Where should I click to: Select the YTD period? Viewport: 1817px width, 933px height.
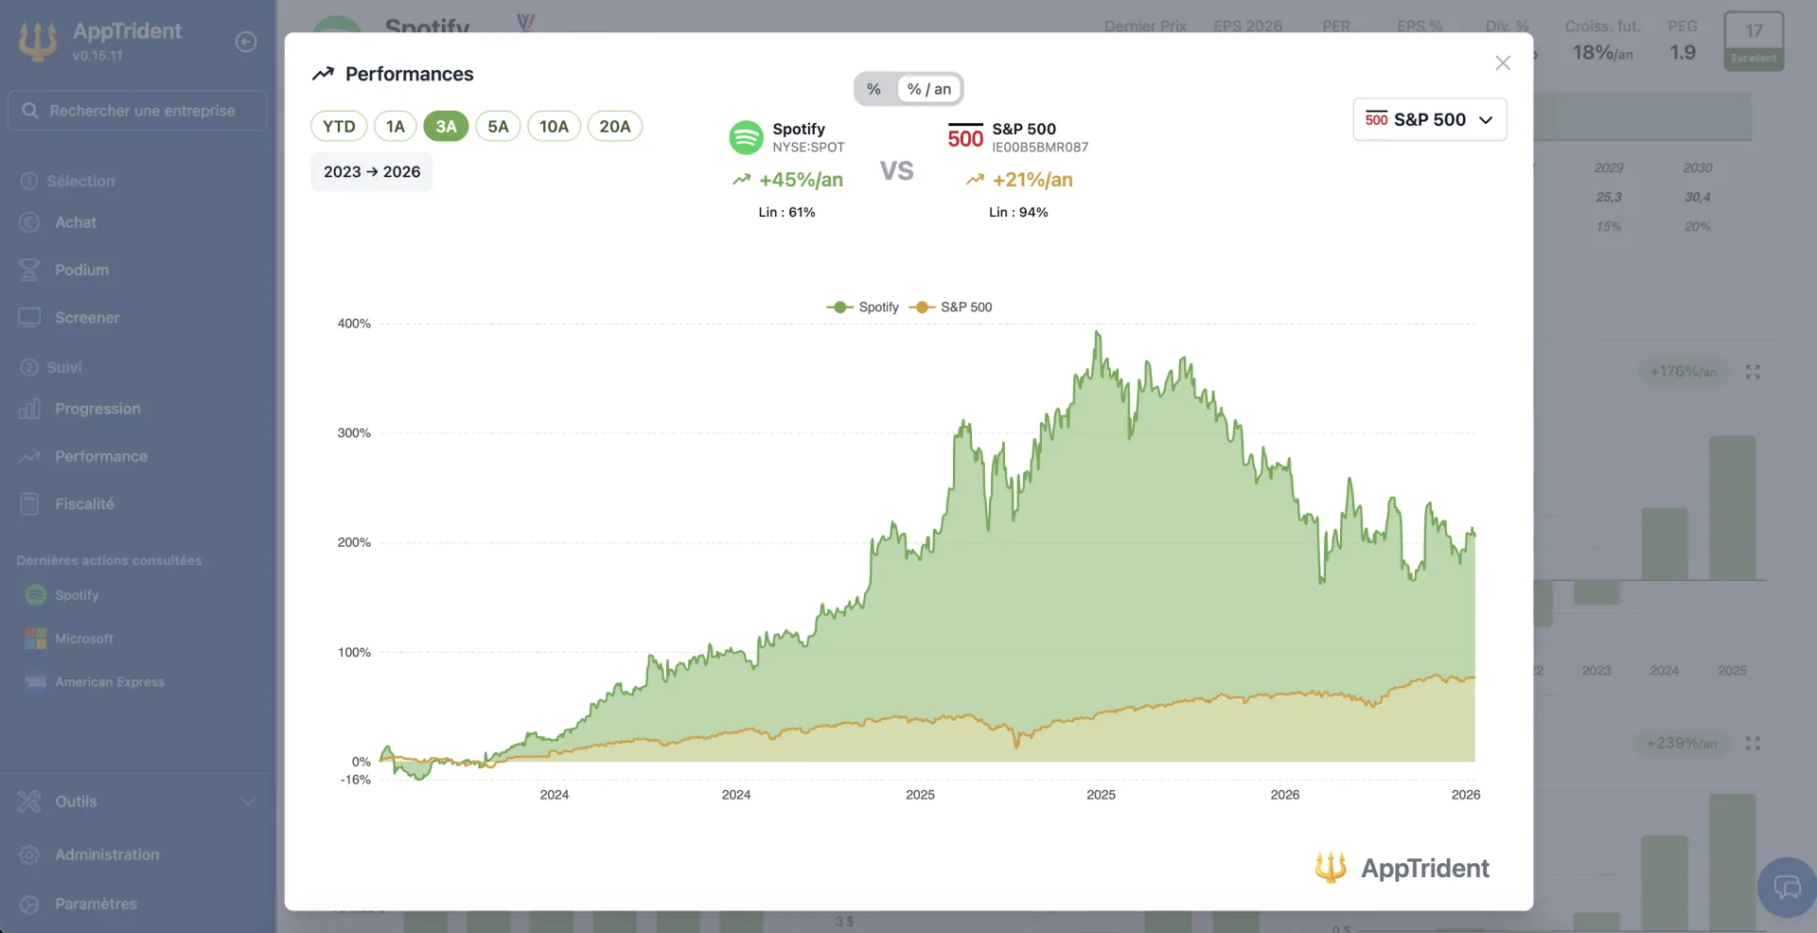click(x=339, y=127)
